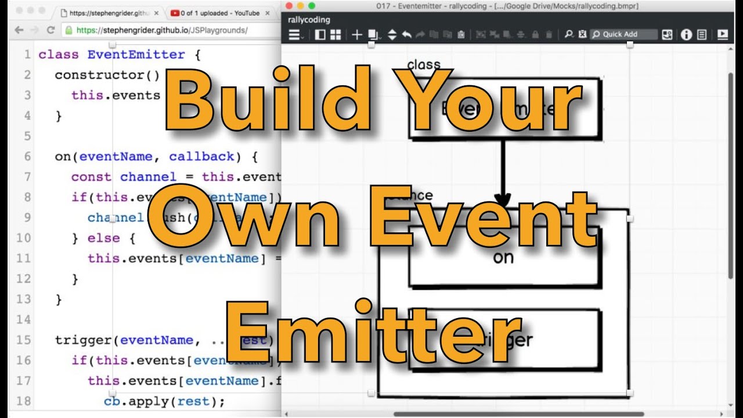Image resolution: width=743 pixels, height=418 pixels.
Task: Select the zoom magnifier icon
Action: [x=569, y=34]
